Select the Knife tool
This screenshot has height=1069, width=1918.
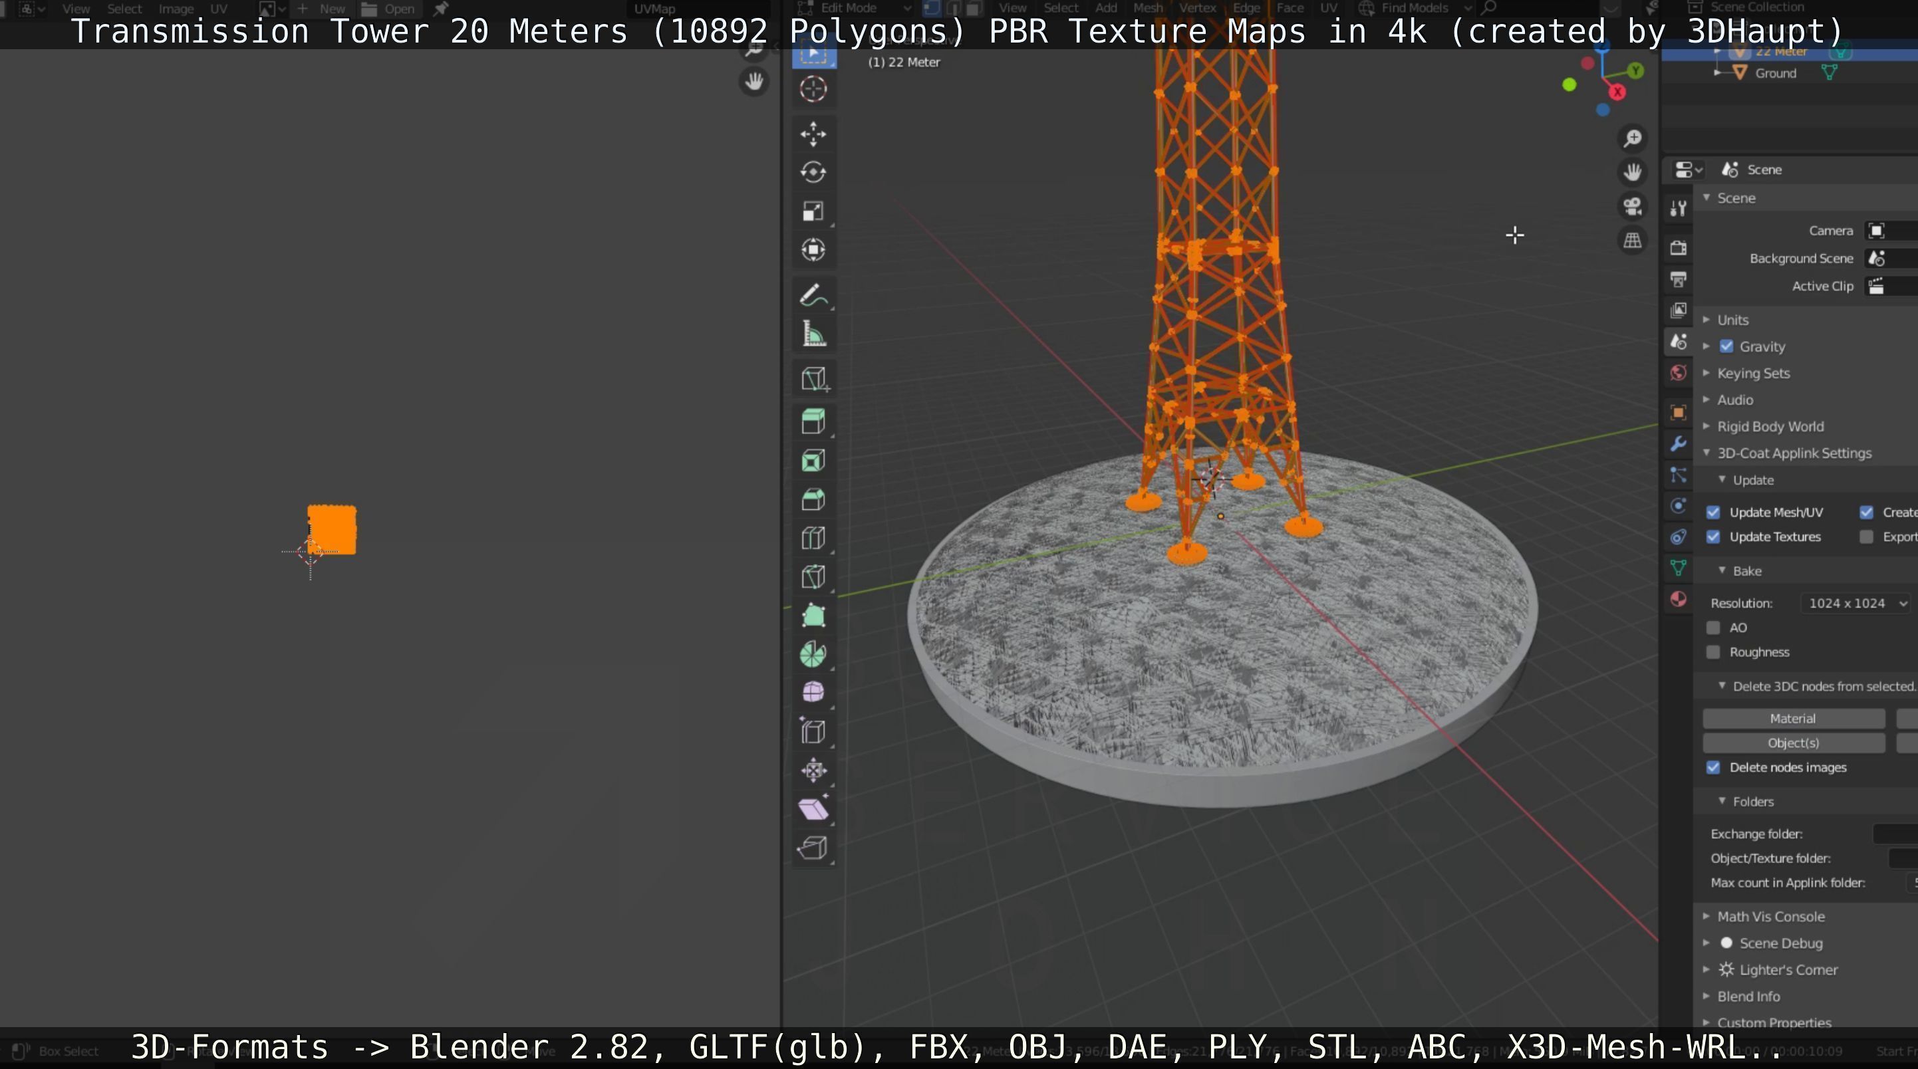(x=813, y=577)
